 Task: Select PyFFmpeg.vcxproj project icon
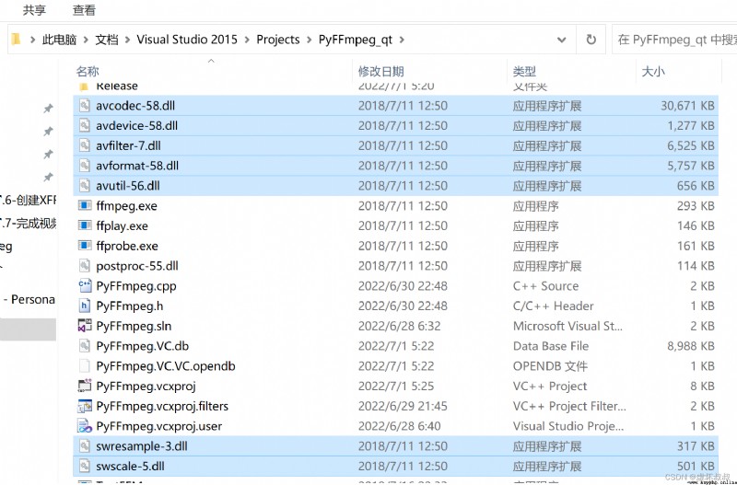[85, 386]
